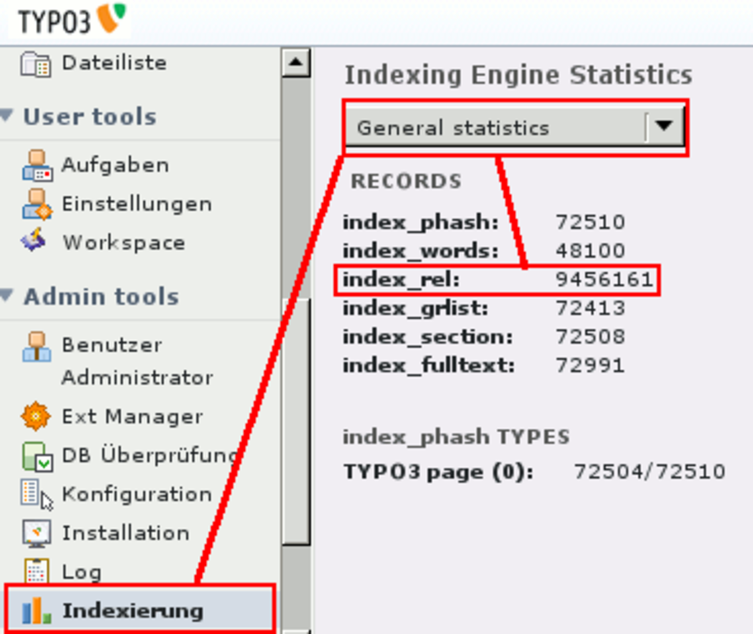Viewport: 753px width, 634px height.
Task: Click the TYPO3 logo
Action: pyautogui.click(x=71, y=19)
